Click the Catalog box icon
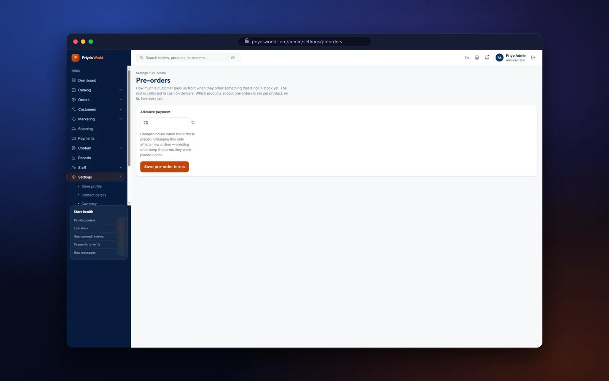 coord(74,90)
